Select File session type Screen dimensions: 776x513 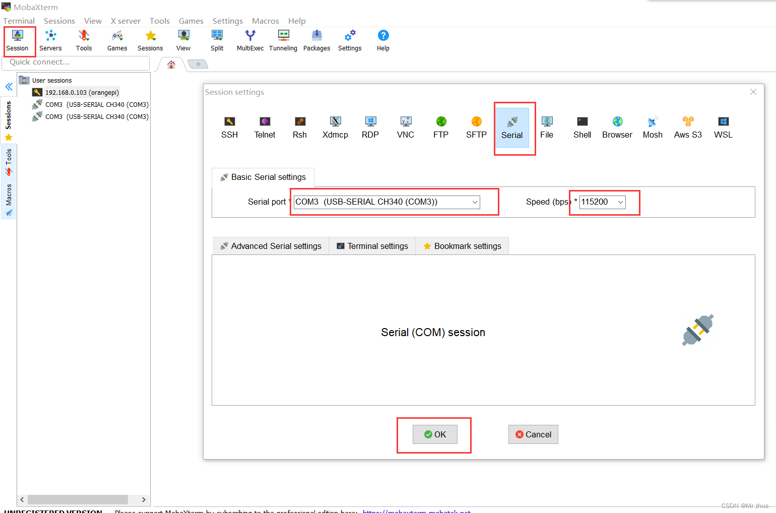pyautogui.click(x=547, y=127)
